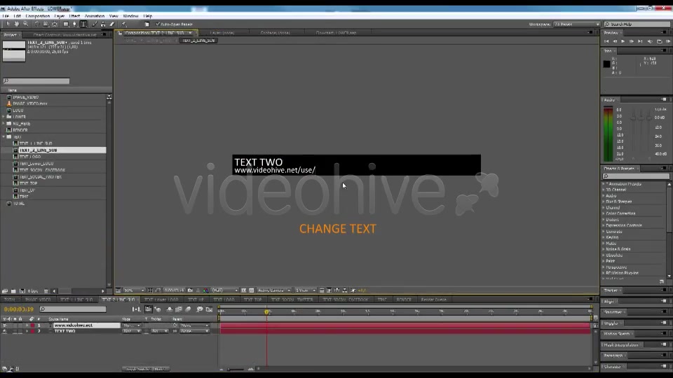The height and width of the screenshot is (378, 673).
Task: Toggle Shy layers icon in timeline
Action: click(170, 309)
